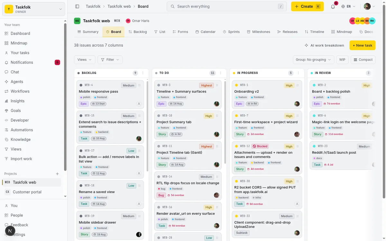Image resolution: width=386 pixels, height=241 pixels.
Task: Open In Progress column options menu
Action: point(299,73)
